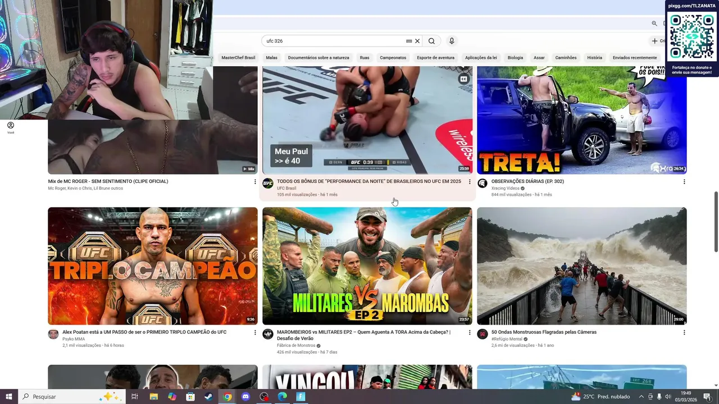Toggle the CC badge on UFC thumbnail

tap(463, 79)
